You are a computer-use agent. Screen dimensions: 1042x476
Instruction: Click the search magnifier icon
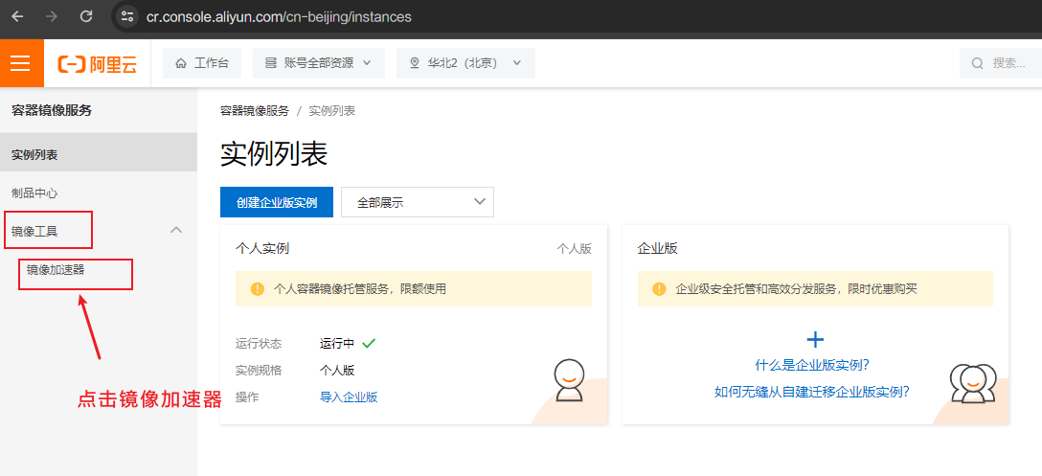(978, 63)
